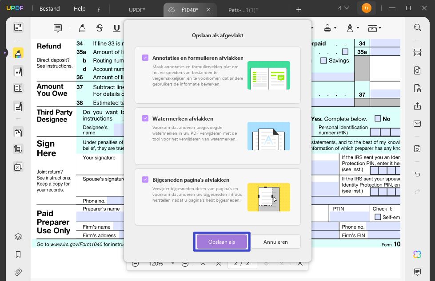
Task: Click the undo arrow icon
Action: click(418, 174)
